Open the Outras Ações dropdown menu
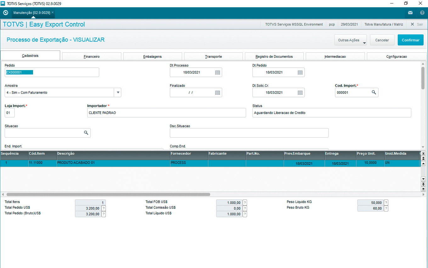 (x=350, y=40)
